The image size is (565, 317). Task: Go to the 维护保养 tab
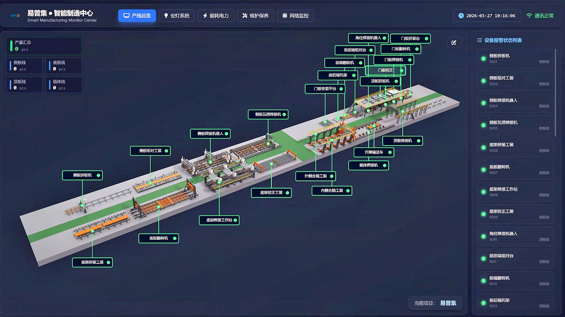click(255, 16)
